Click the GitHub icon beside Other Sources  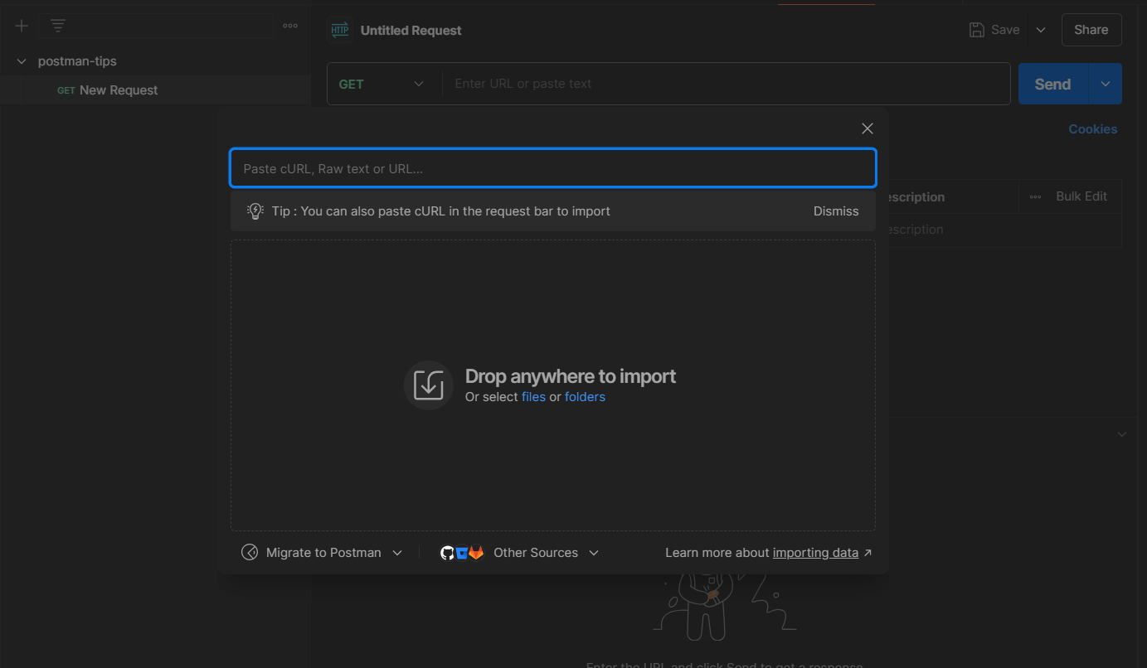click(x=447, y=553)
